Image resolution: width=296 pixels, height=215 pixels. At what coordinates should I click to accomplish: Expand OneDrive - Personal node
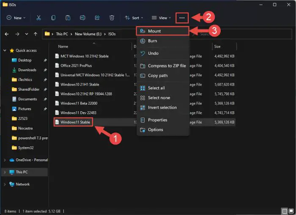(x=5, y=160)
